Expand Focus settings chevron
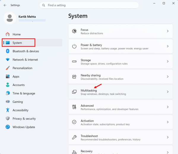 (168, 31)
